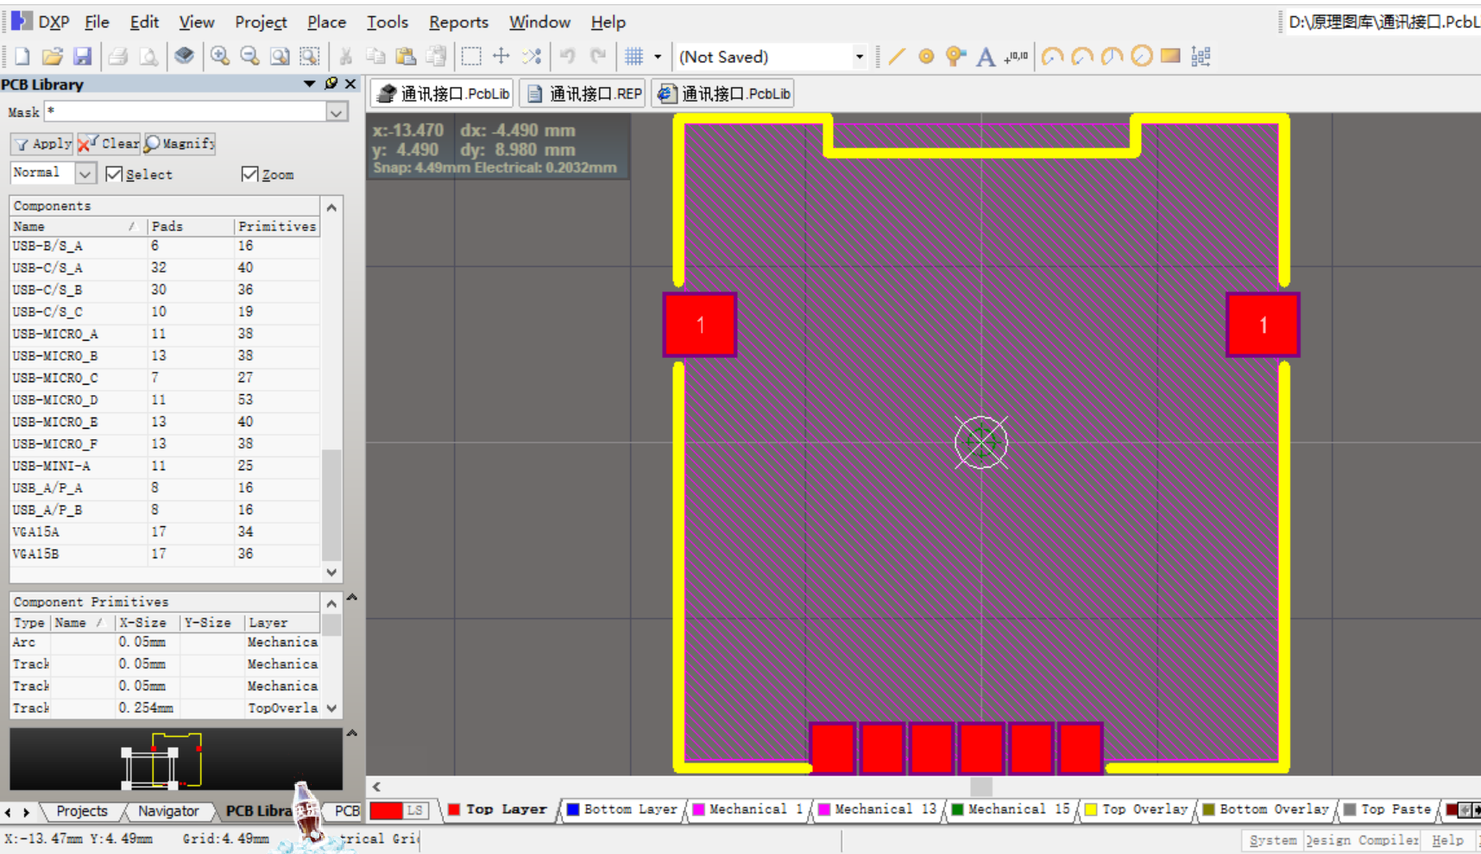Click the Mechanical 13 magenta swatch
This screenshot has width=1481, height=854.
[x=824, y=809]
